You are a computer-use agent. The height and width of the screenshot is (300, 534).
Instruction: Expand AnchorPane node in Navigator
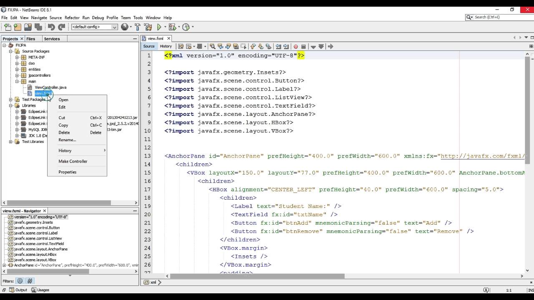point(5,265)
